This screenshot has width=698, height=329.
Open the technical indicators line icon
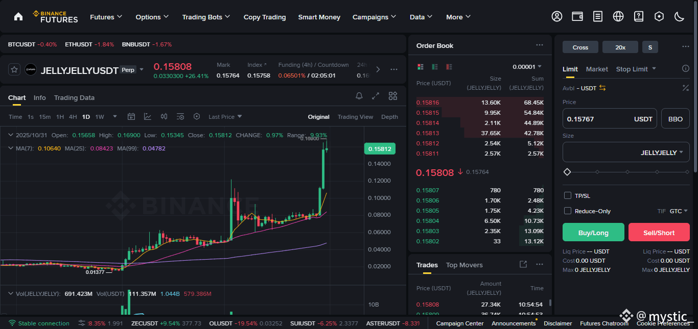point(148,117)
